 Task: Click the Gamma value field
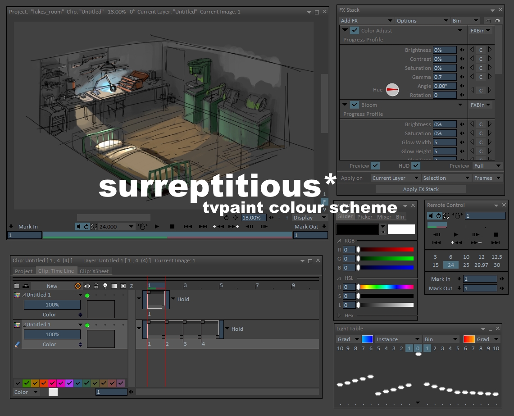point(445,77)
